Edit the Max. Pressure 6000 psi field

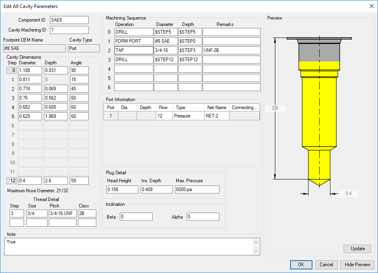pos(197,189)
